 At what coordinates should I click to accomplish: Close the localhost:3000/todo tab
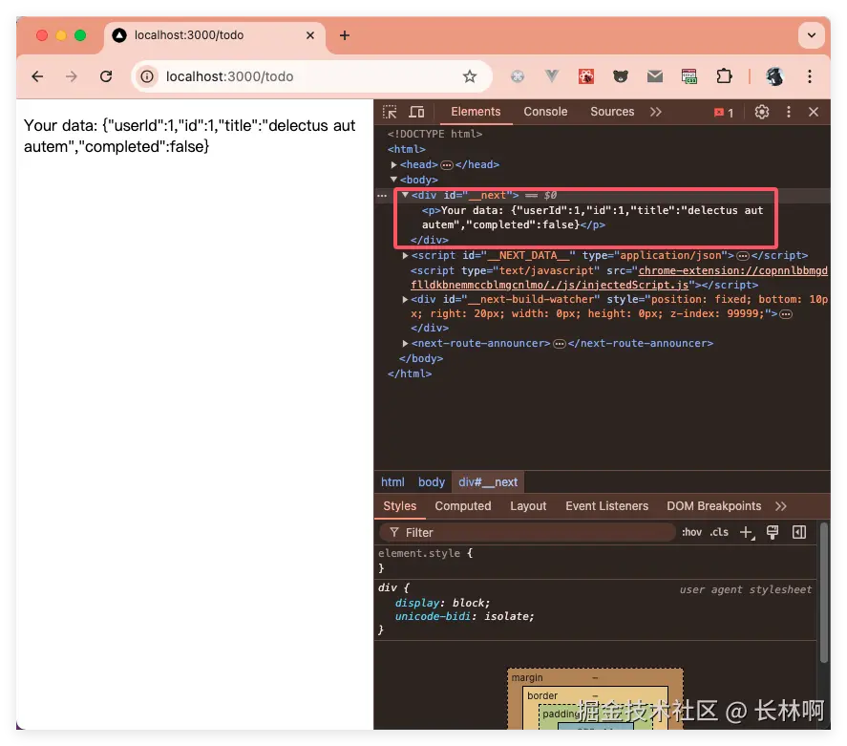310,35
